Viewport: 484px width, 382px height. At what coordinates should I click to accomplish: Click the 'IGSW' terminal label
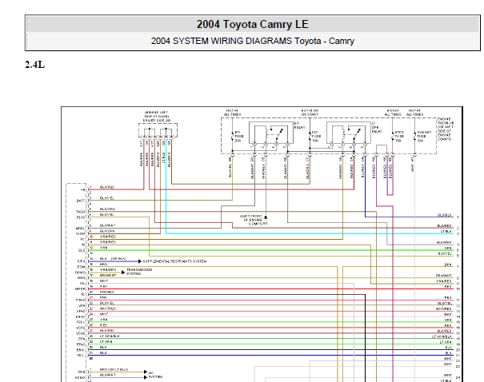[x=81, y=233]
